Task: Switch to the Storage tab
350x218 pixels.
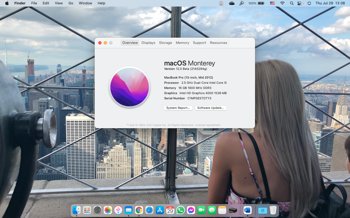Action: (166, 43)
